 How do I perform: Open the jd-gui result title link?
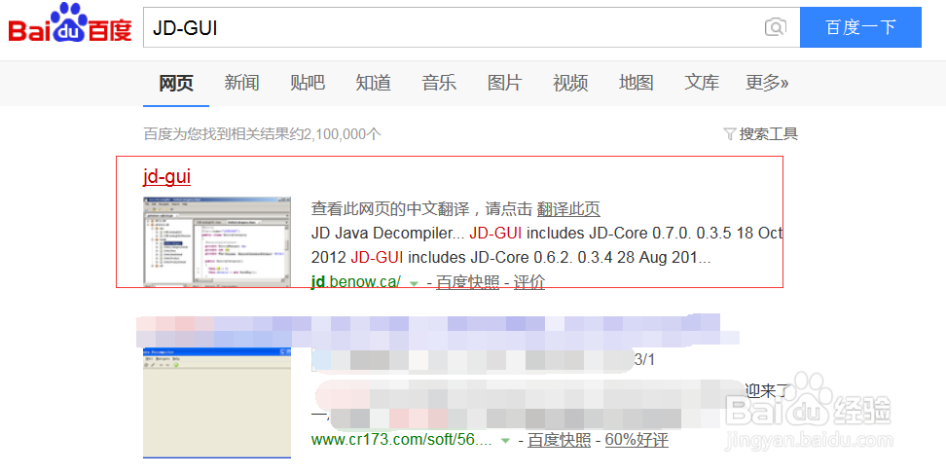tap(167, 177)
